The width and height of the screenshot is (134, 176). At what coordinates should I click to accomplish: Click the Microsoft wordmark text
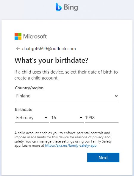click(x=35, y=36)
